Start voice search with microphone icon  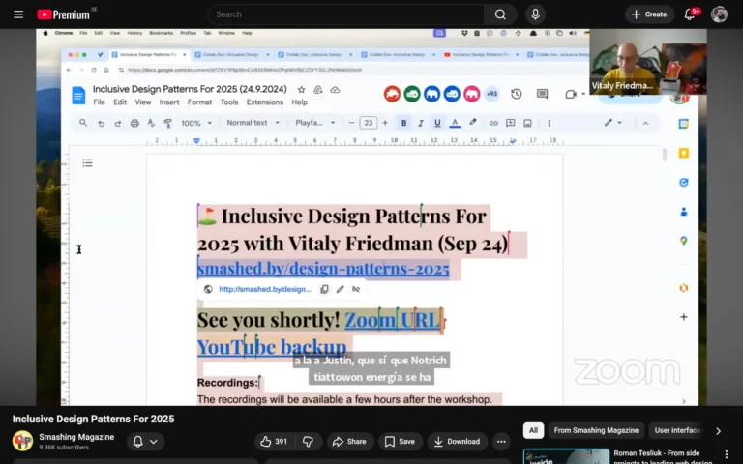535,14
